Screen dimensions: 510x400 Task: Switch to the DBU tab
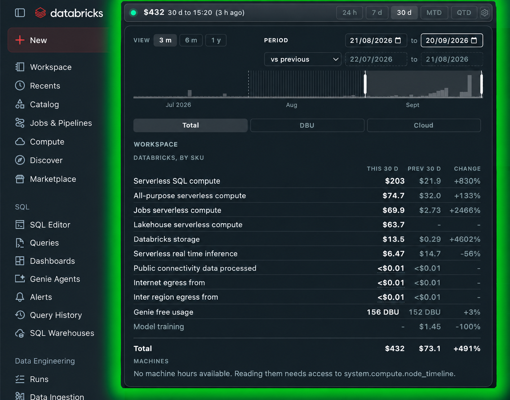307,125
